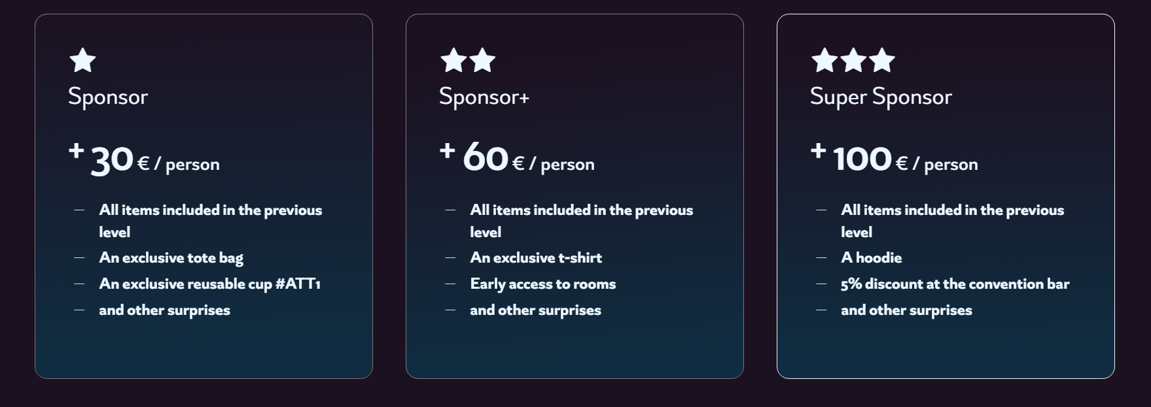Click the middle star on Super Sponsor card

tap(853, 60)
